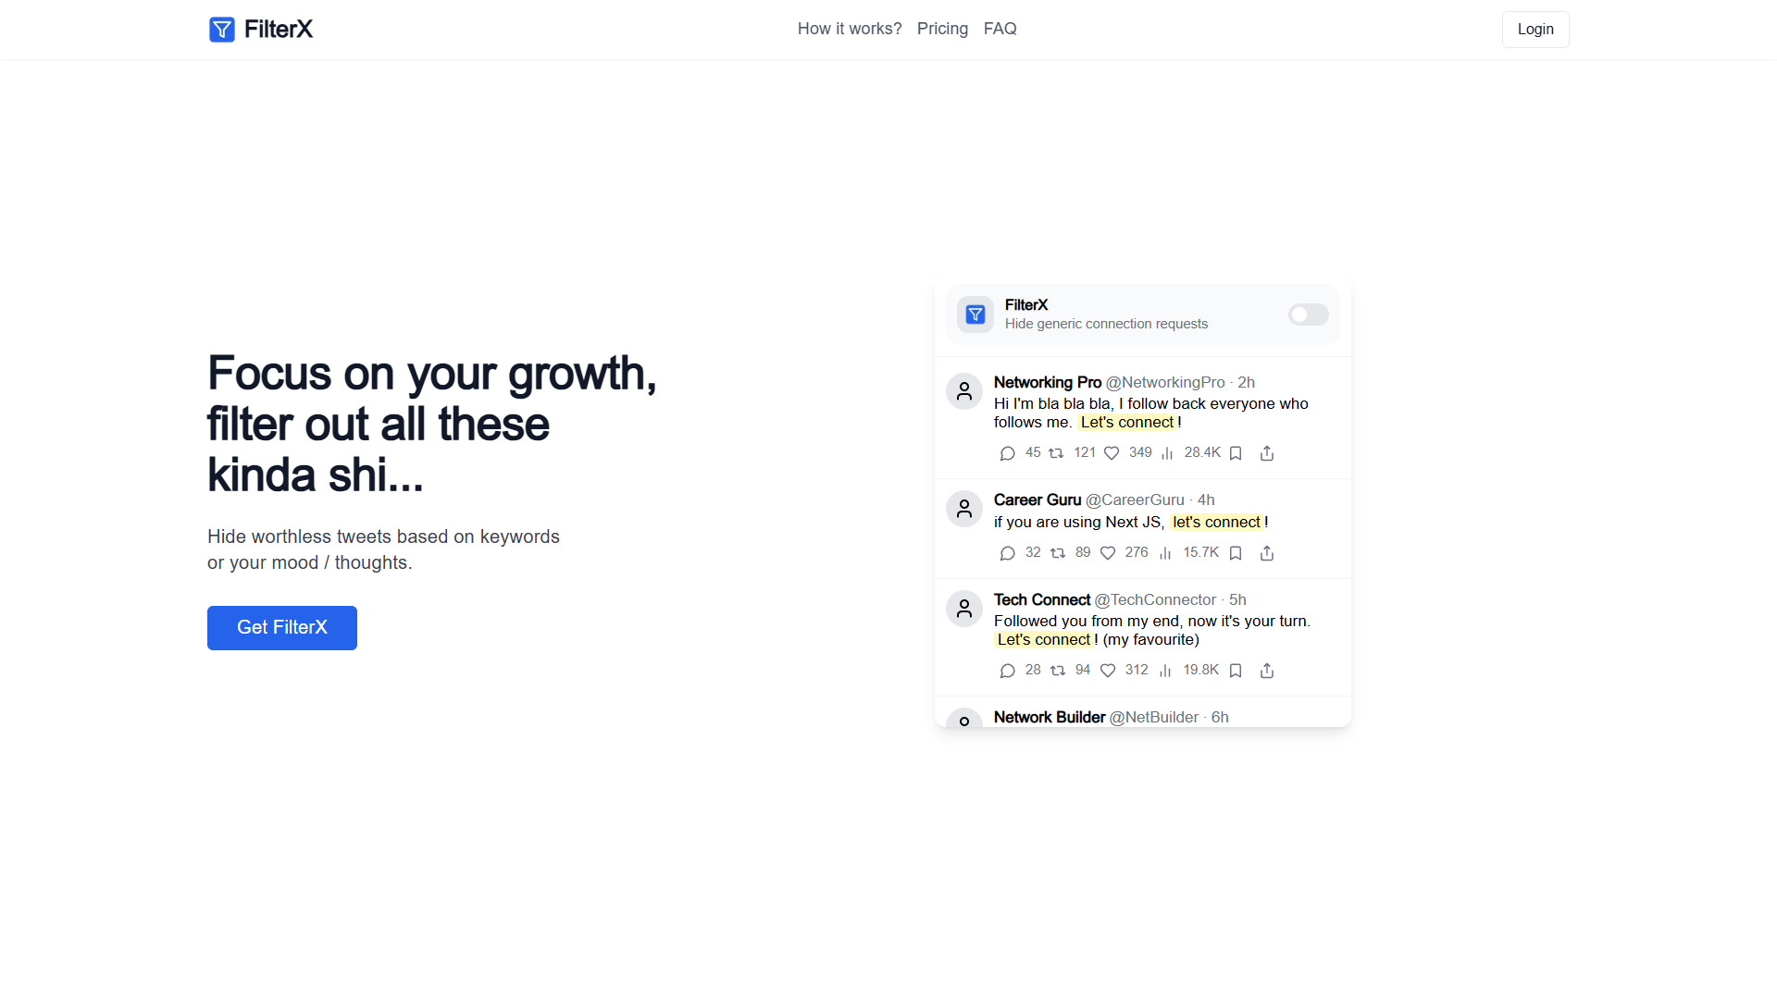Viewport: 1777px width, 999px height.
Task: Open the @CareerGuru handle
Action: [x=1135, y=499]
